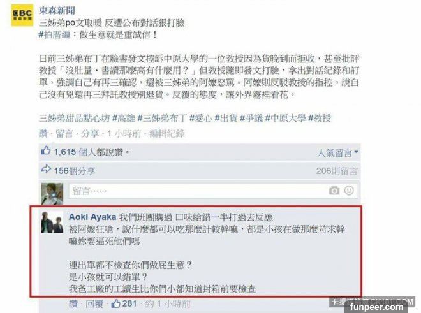Click the #拍唇編 hashtag

(54, 35)
